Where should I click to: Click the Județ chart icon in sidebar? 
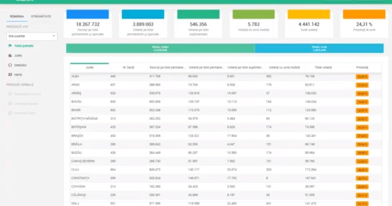[x=10, y=56]
